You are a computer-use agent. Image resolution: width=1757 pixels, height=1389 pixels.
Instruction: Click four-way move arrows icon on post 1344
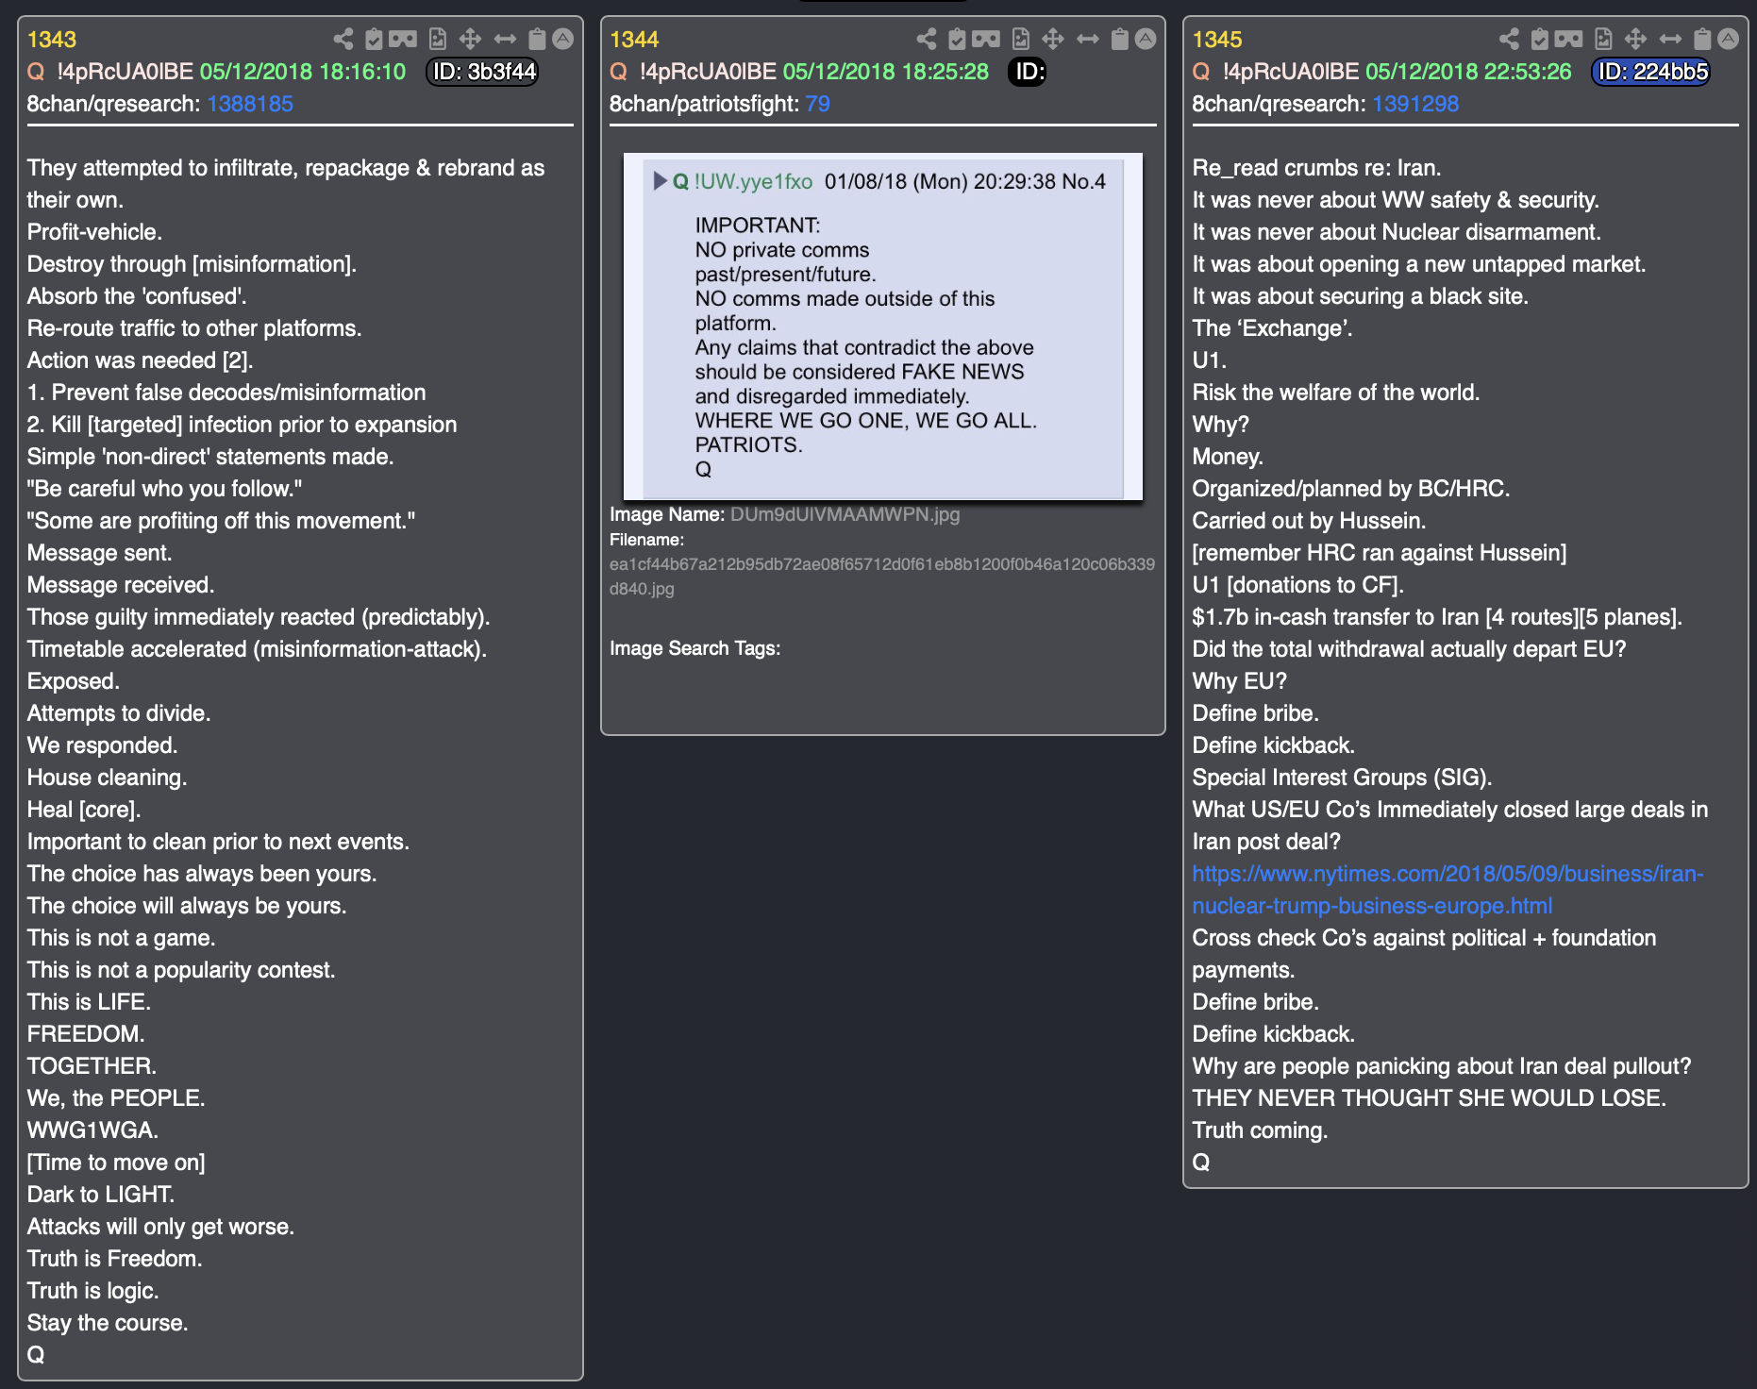(x=1053, y=39)
